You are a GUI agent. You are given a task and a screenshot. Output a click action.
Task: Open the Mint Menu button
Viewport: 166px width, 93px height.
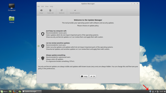point(4,91)
